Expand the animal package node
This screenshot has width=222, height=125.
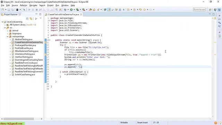(8, 31)
